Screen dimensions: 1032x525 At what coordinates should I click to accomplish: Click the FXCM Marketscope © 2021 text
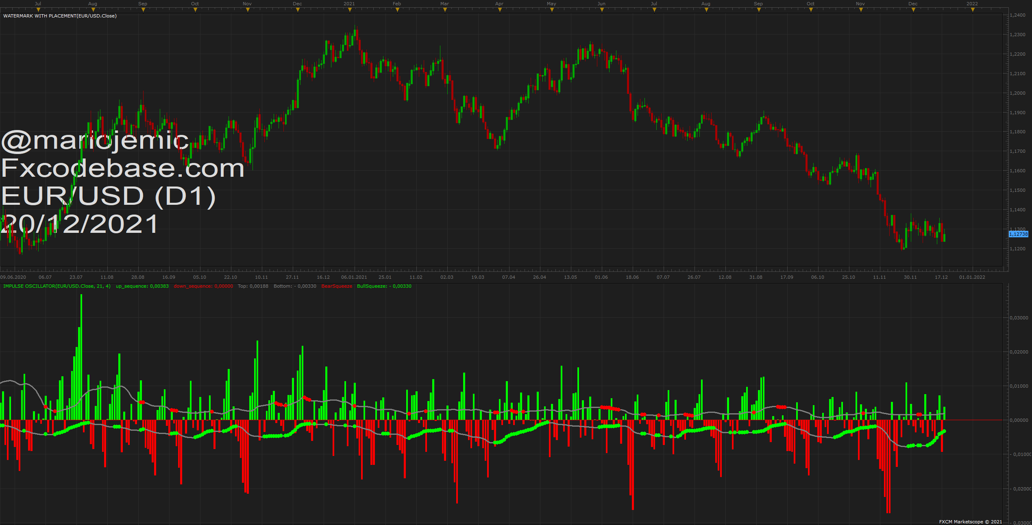click(x=971, y=522)
